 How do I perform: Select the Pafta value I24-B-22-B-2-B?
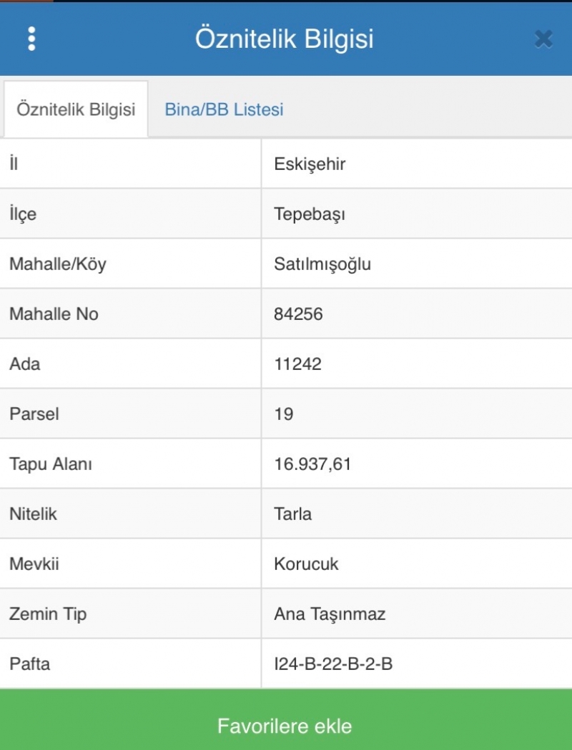(x=333, y=664)
